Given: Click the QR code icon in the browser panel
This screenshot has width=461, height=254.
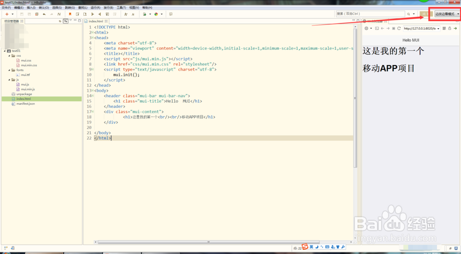Looking at the screenshot, I should [444, 29].
